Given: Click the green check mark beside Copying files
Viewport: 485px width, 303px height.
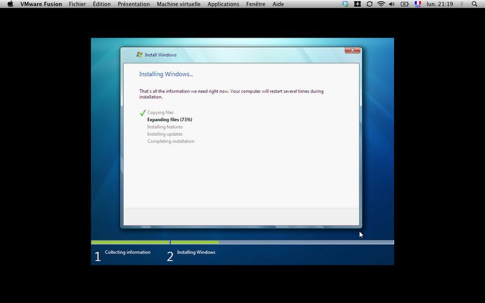Looking at the screenshot, I should point(142,113).
